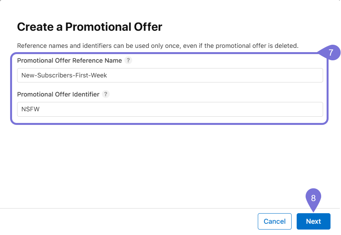Place cursor in the Promotional Offer Reference Name input
Screen dimensions: 341x235
pos(170,75)
